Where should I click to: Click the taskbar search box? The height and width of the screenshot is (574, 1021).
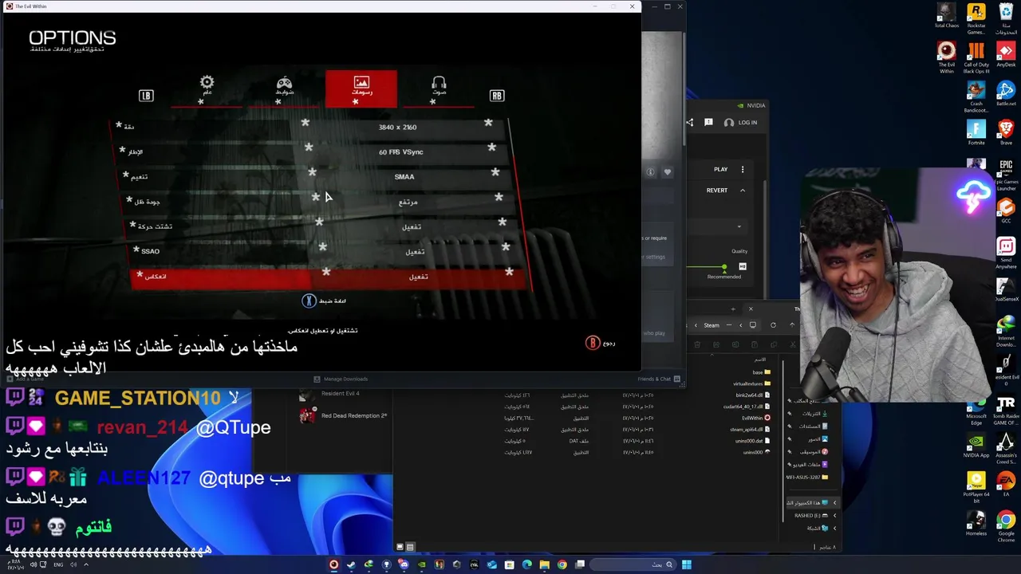[x=634, y=565]
